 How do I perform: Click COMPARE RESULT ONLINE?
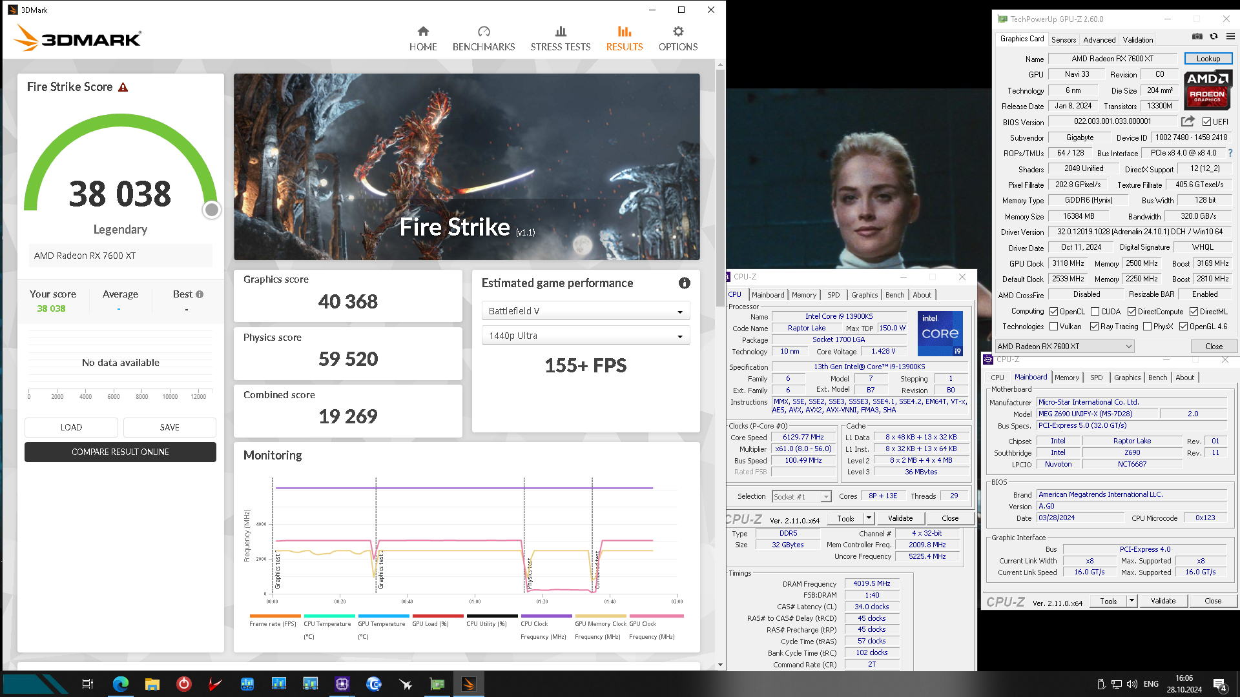pyautogui.click(x=120, y=452)
